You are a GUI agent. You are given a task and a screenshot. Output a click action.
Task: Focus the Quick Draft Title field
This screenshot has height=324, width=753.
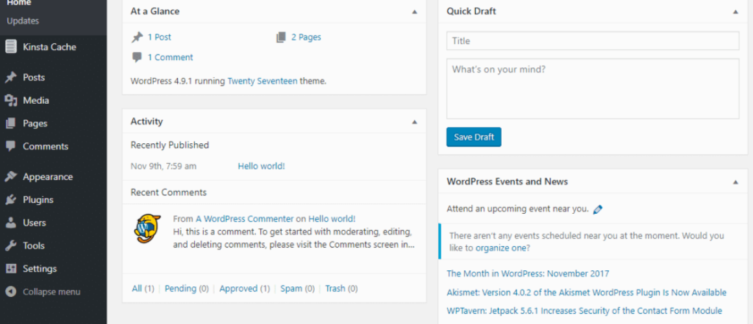point(593,41)
